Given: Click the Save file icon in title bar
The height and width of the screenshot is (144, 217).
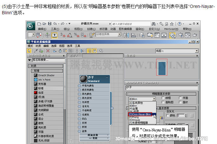Looking at the screenshot, I should (x=49, y=24).
